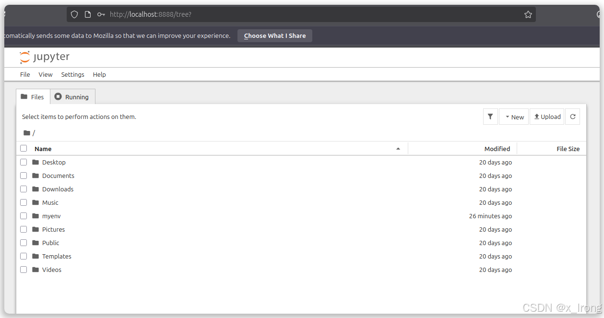Check the Pictures folder checkbox
604x318 pixels.
coord(24,229)
